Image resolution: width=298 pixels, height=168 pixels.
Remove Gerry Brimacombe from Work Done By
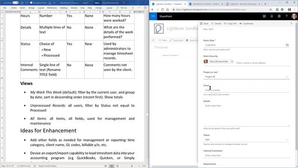click(232, 62)
